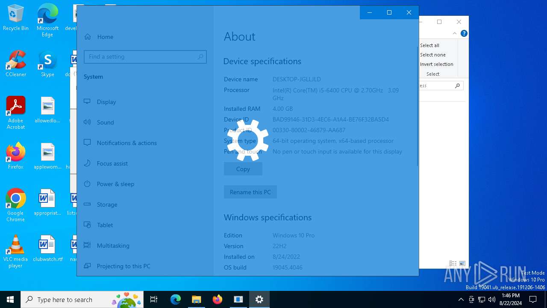The height and width of the screenshot is (308, 547).
Task: Click the Windows Start button
Action: [10, 299]
